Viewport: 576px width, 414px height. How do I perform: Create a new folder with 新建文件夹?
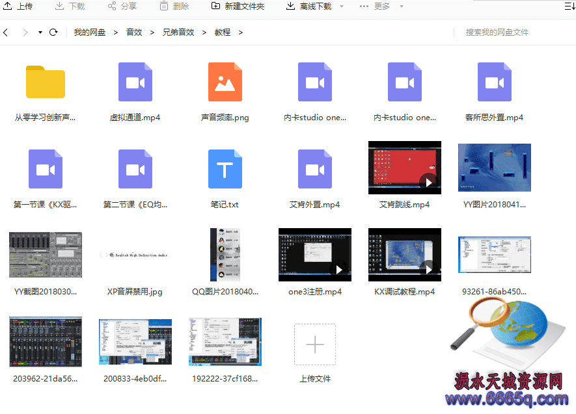(238, 6)
